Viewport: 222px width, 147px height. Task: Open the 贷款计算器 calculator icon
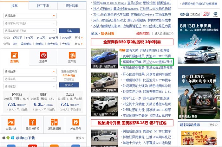point(54,122)
